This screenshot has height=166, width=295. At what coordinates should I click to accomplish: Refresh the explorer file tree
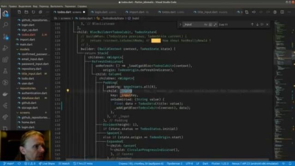coord(33,12)
